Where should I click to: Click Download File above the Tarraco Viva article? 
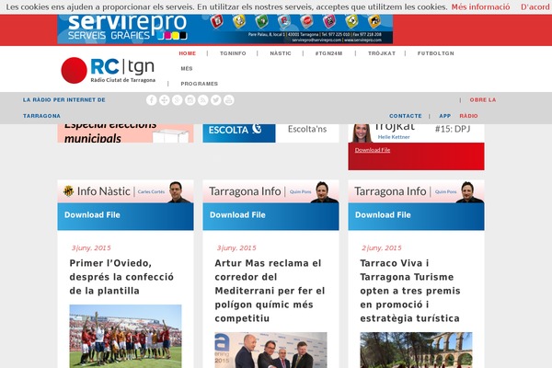tap(383, 214)
